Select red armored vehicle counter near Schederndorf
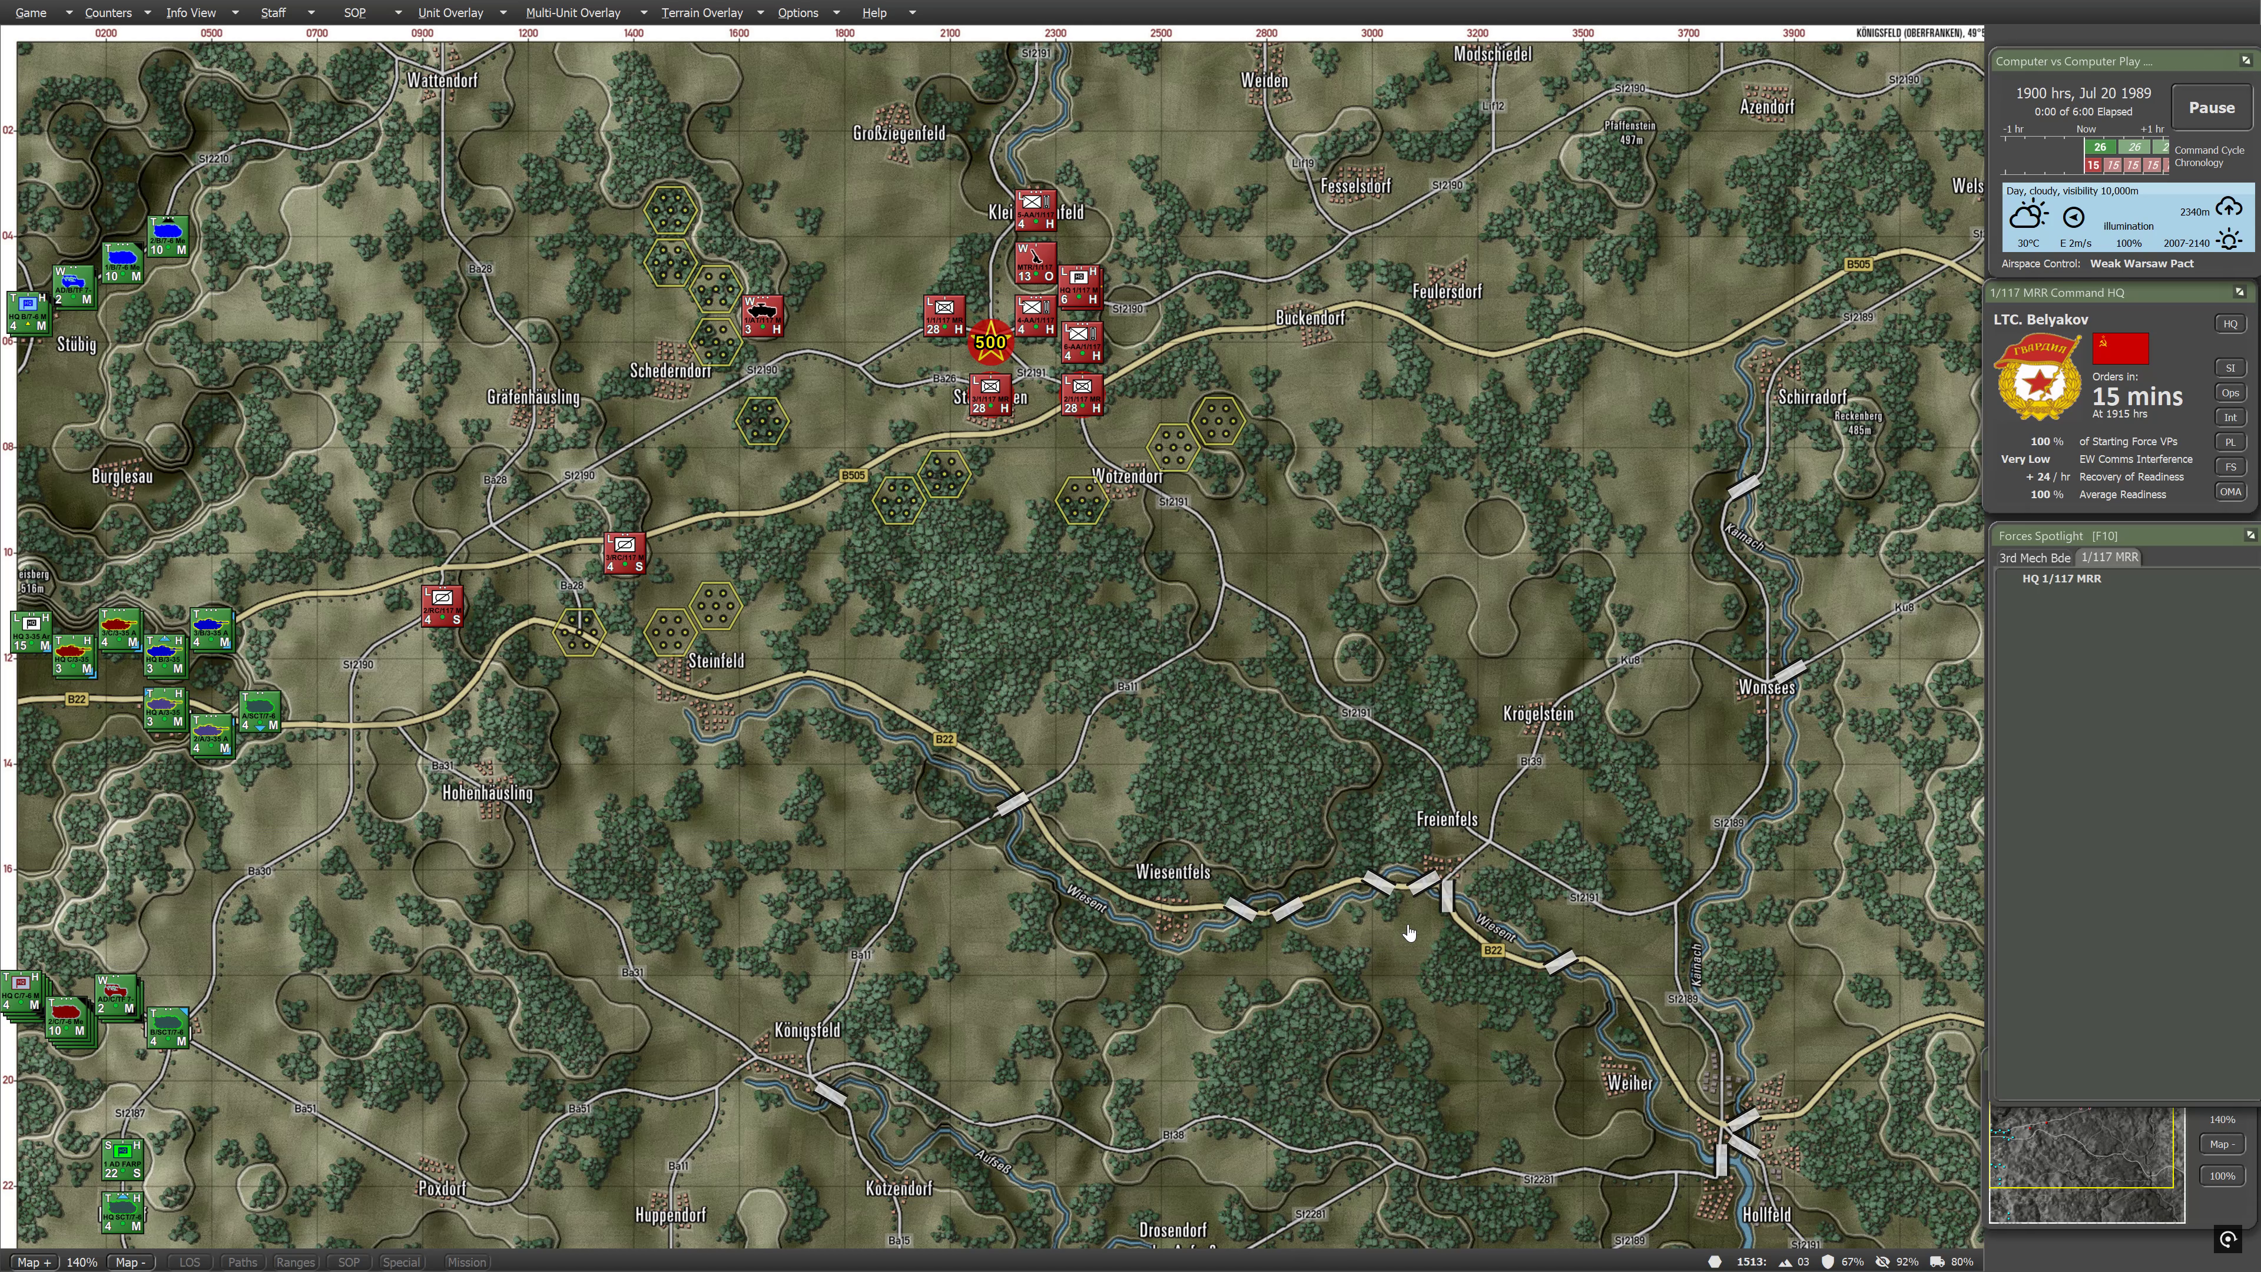This screenshot has height=1272, width=2261. (x=762, y=316)
